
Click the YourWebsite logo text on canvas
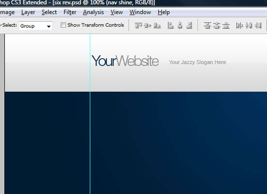click(x=125, y=61)
